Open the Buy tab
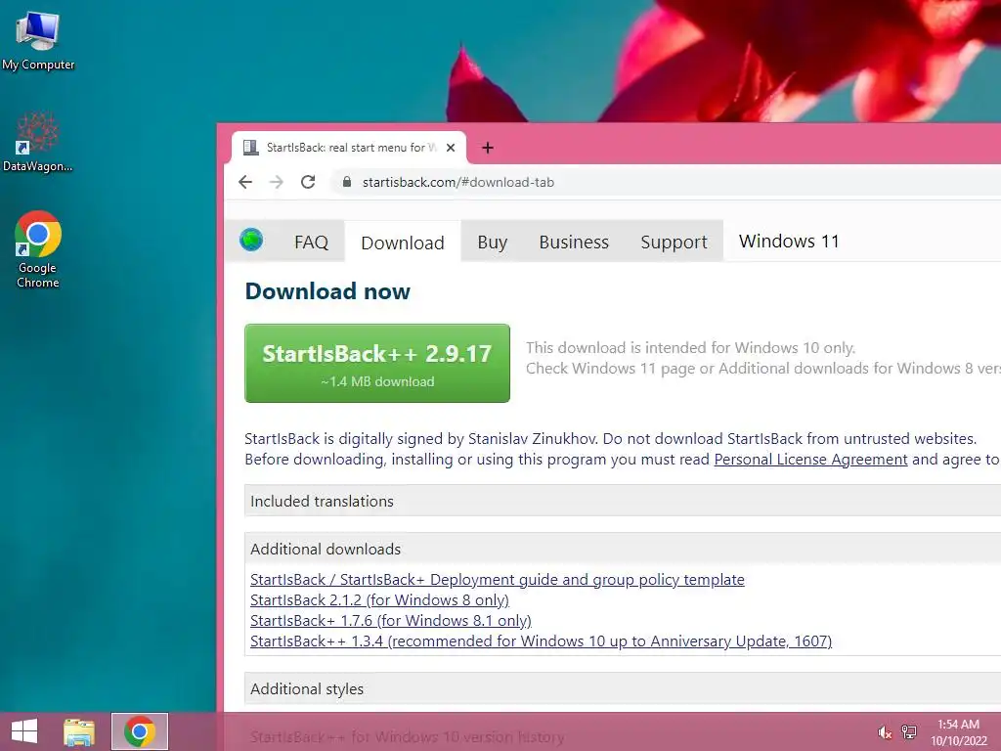1001x751 pixels. [493, 243]
